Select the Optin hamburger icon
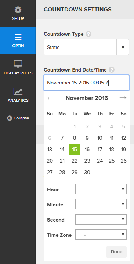This screenshot has height=264, width=134. point(18,37)
